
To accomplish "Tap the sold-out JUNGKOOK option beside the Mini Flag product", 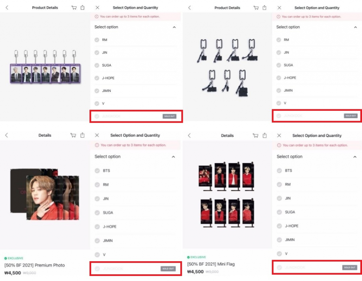I will [x=317, y=267].
